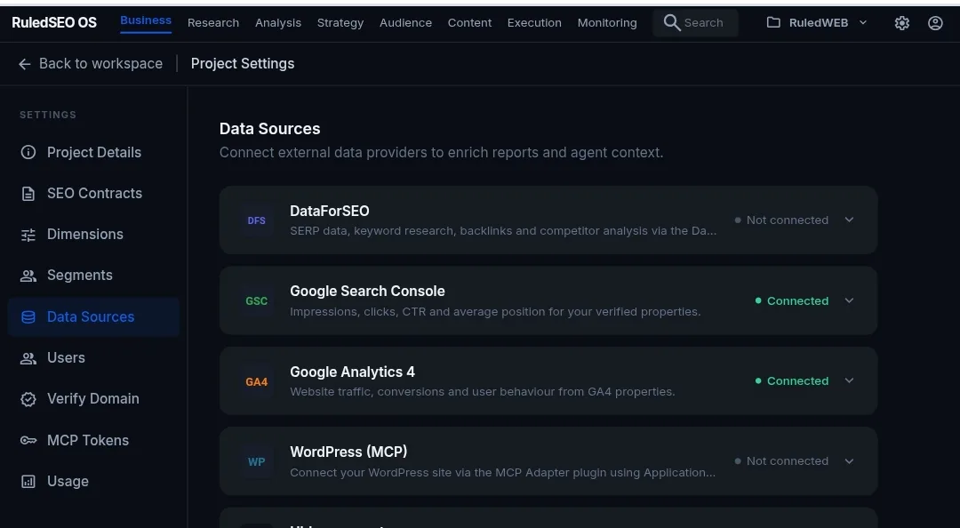The width and height of the screenshot is (960, 528).
Task: Select Data Sources in sidebar
Action: (x=93, y=316)
